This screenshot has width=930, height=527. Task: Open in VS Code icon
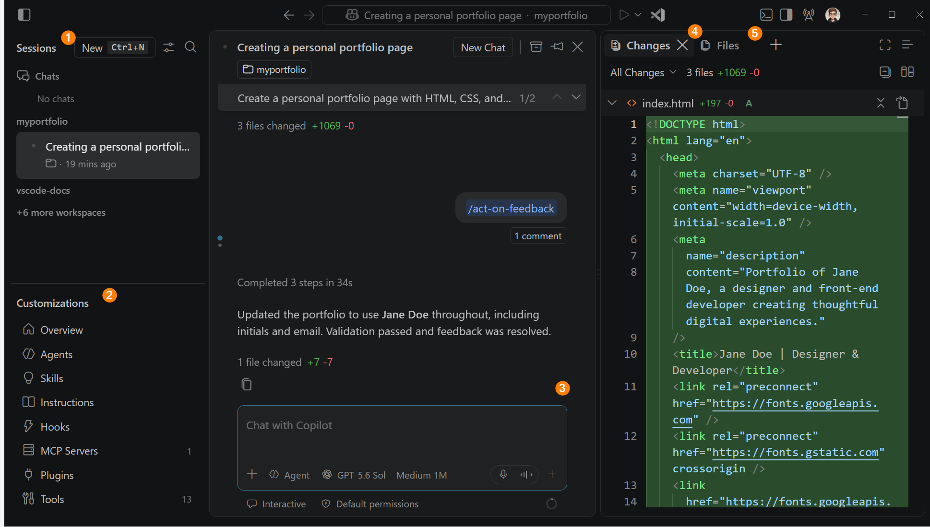(658, 15)
